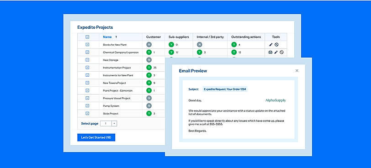Image resolution: width=371 pixels, height=168 pixels.
Task: Uncheck the New Towers Project checkbox
Action: tap(87, 83)
